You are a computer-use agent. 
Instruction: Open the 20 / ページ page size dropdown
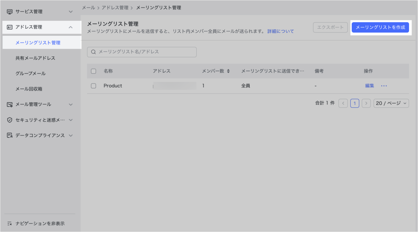tap(391, 103)
